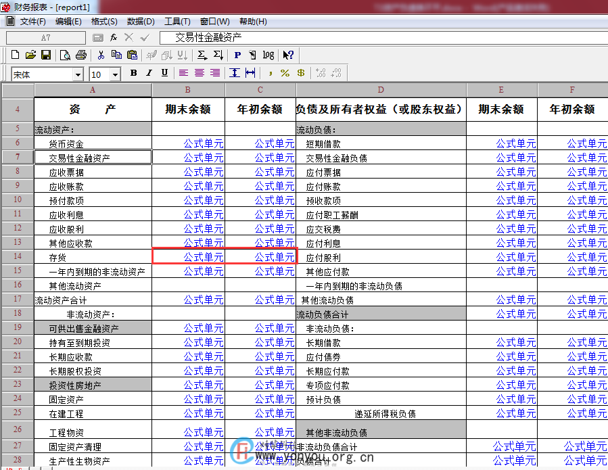Paste clipboard contents using Paste icon

(133, 55)
